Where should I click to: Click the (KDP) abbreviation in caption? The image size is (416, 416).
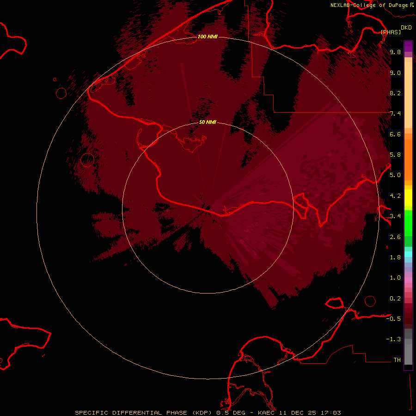click(202, 413)
